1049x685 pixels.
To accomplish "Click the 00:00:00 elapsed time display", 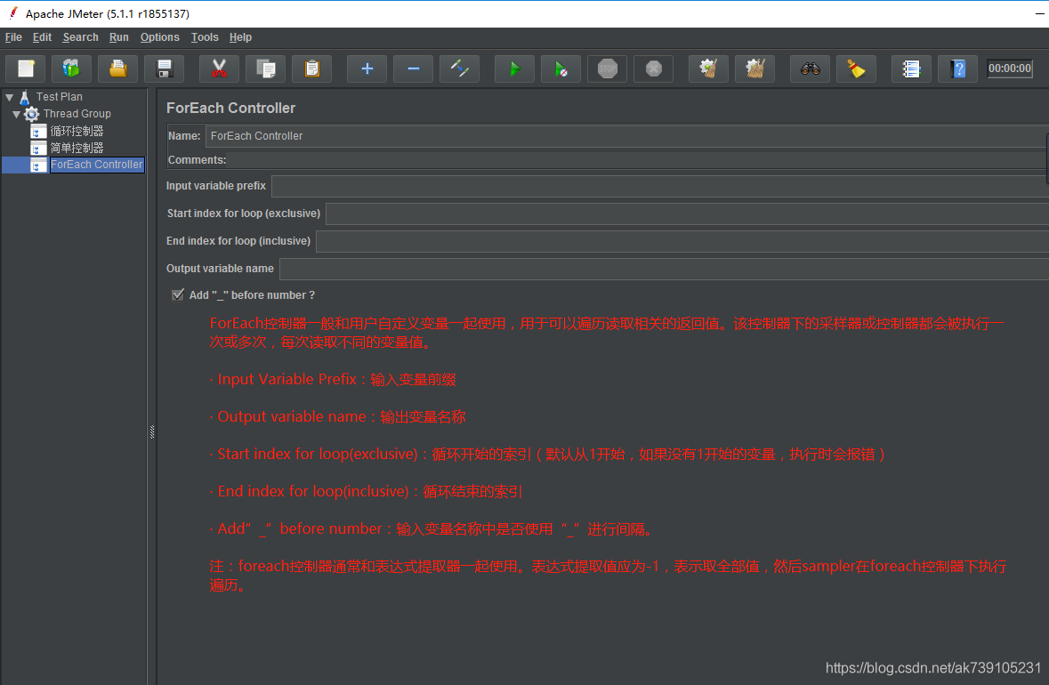I will 1010,68.
